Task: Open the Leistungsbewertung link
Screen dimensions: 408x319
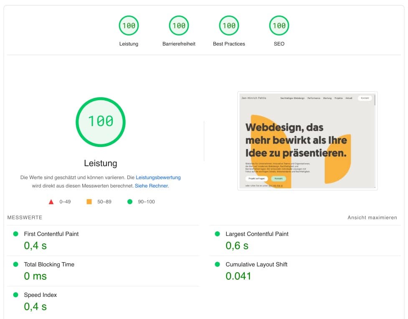Action: click(158, 177)
